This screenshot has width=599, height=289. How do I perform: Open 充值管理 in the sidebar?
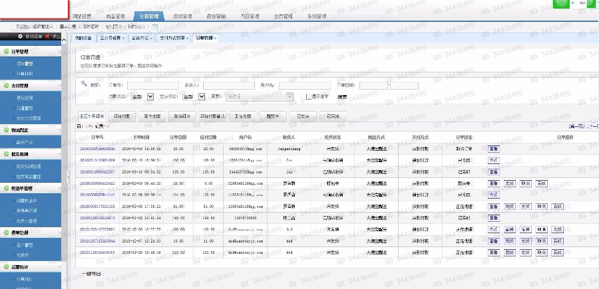(x=25, y=108)
